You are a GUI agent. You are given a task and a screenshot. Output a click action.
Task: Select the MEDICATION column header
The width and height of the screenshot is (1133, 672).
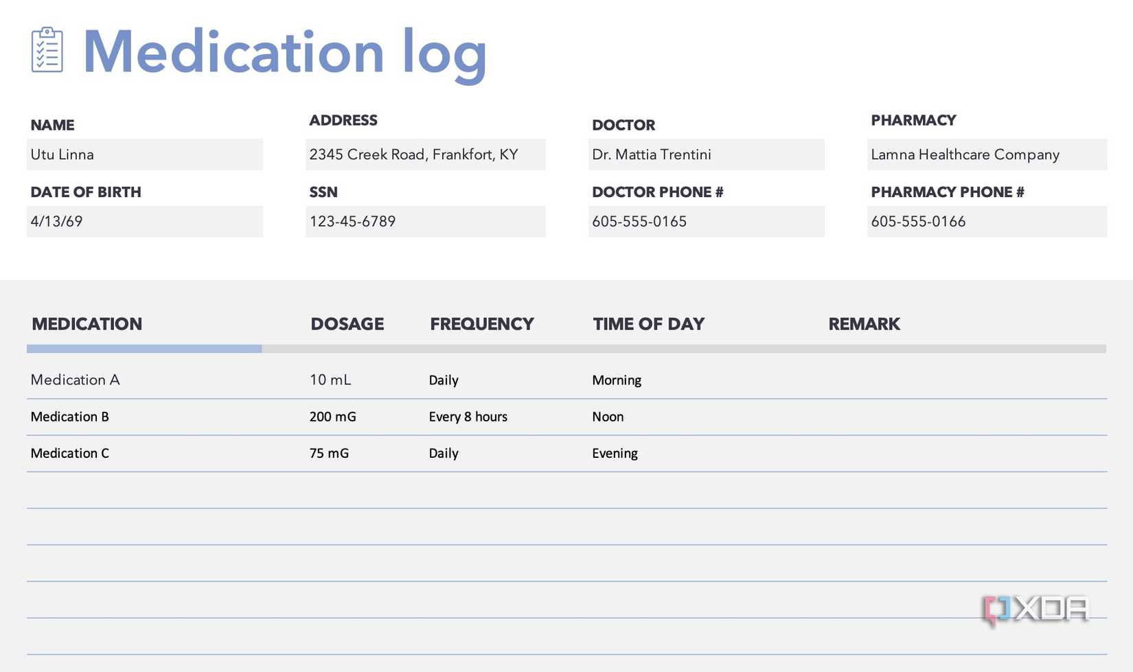tap(87, 324)
